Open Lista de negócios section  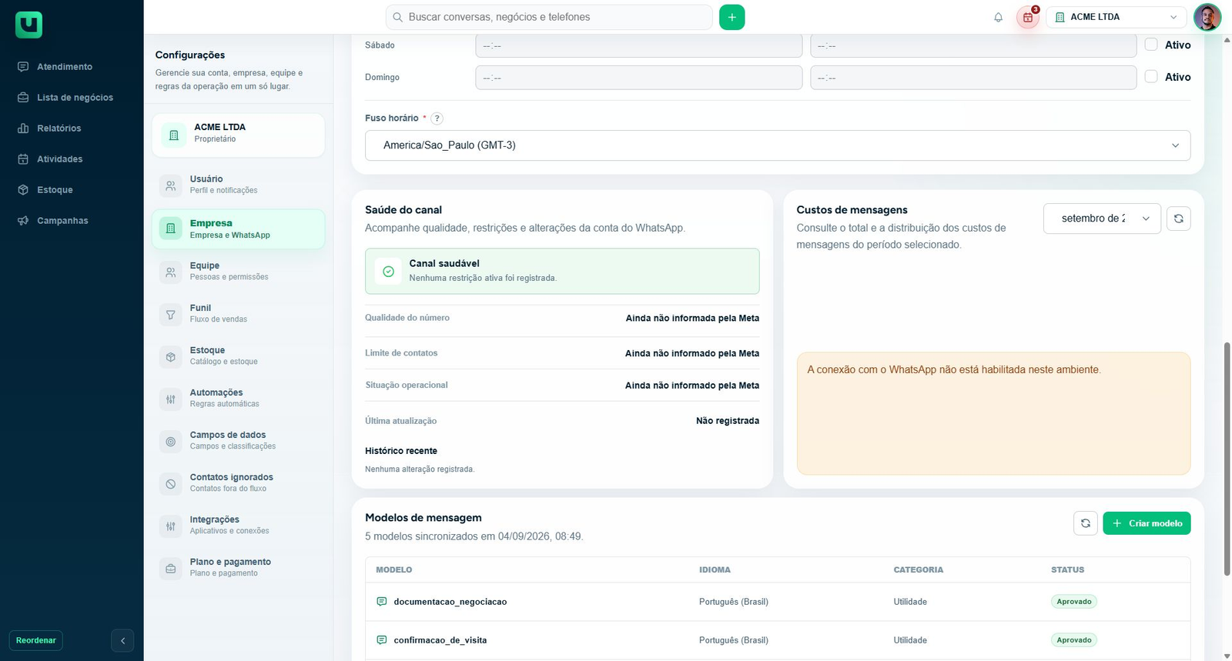(x=75, y=98)
